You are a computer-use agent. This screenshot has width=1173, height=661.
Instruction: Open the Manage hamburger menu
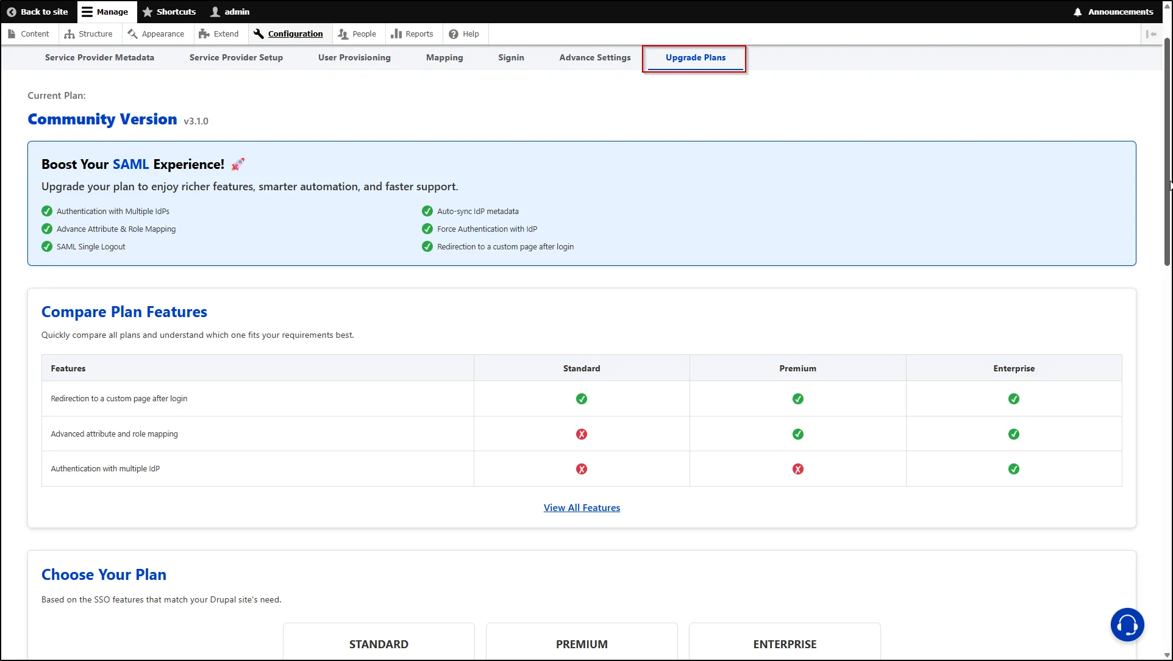87,12
